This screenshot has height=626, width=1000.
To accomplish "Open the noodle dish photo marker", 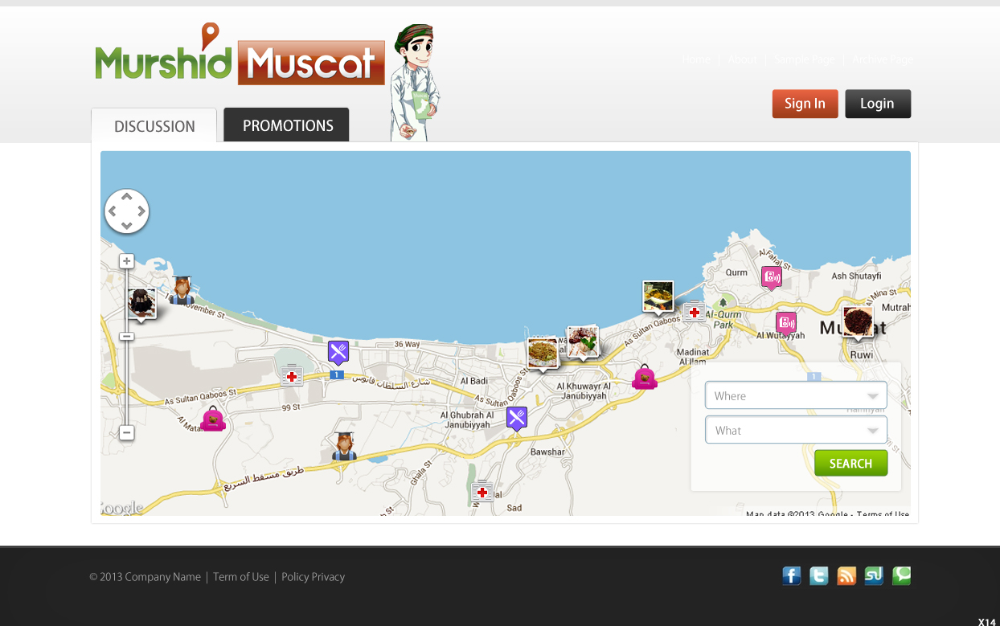I will (x=543, y=354).
